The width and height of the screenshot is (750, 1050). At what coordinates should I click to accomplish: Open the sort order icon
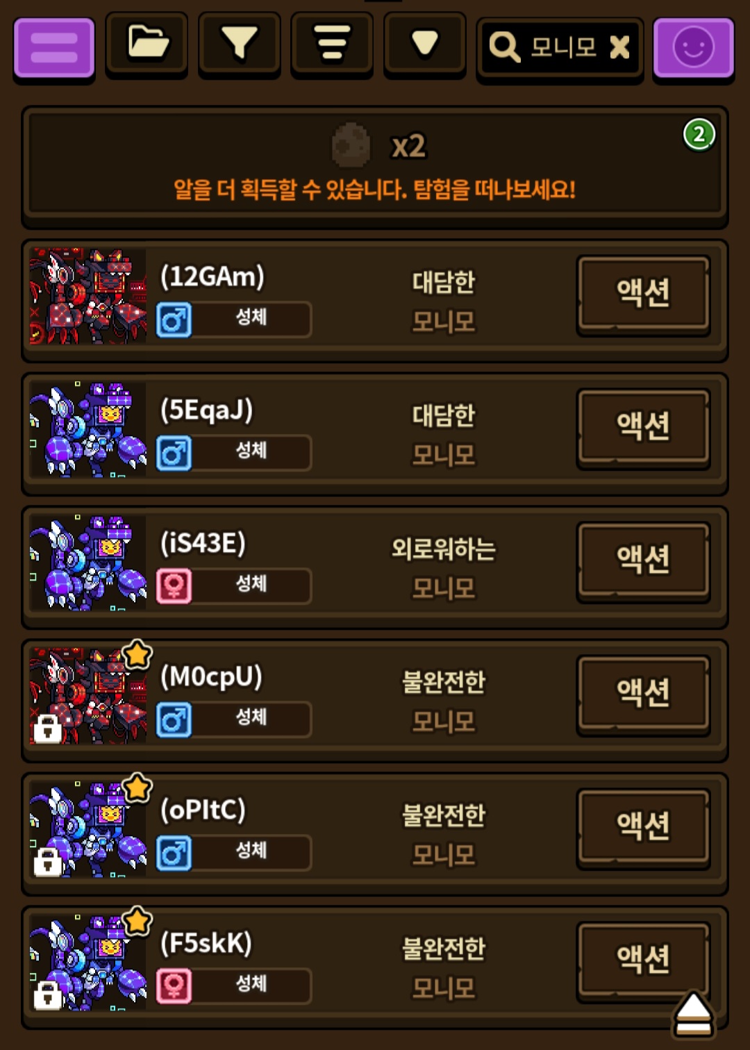coord(332,42)
